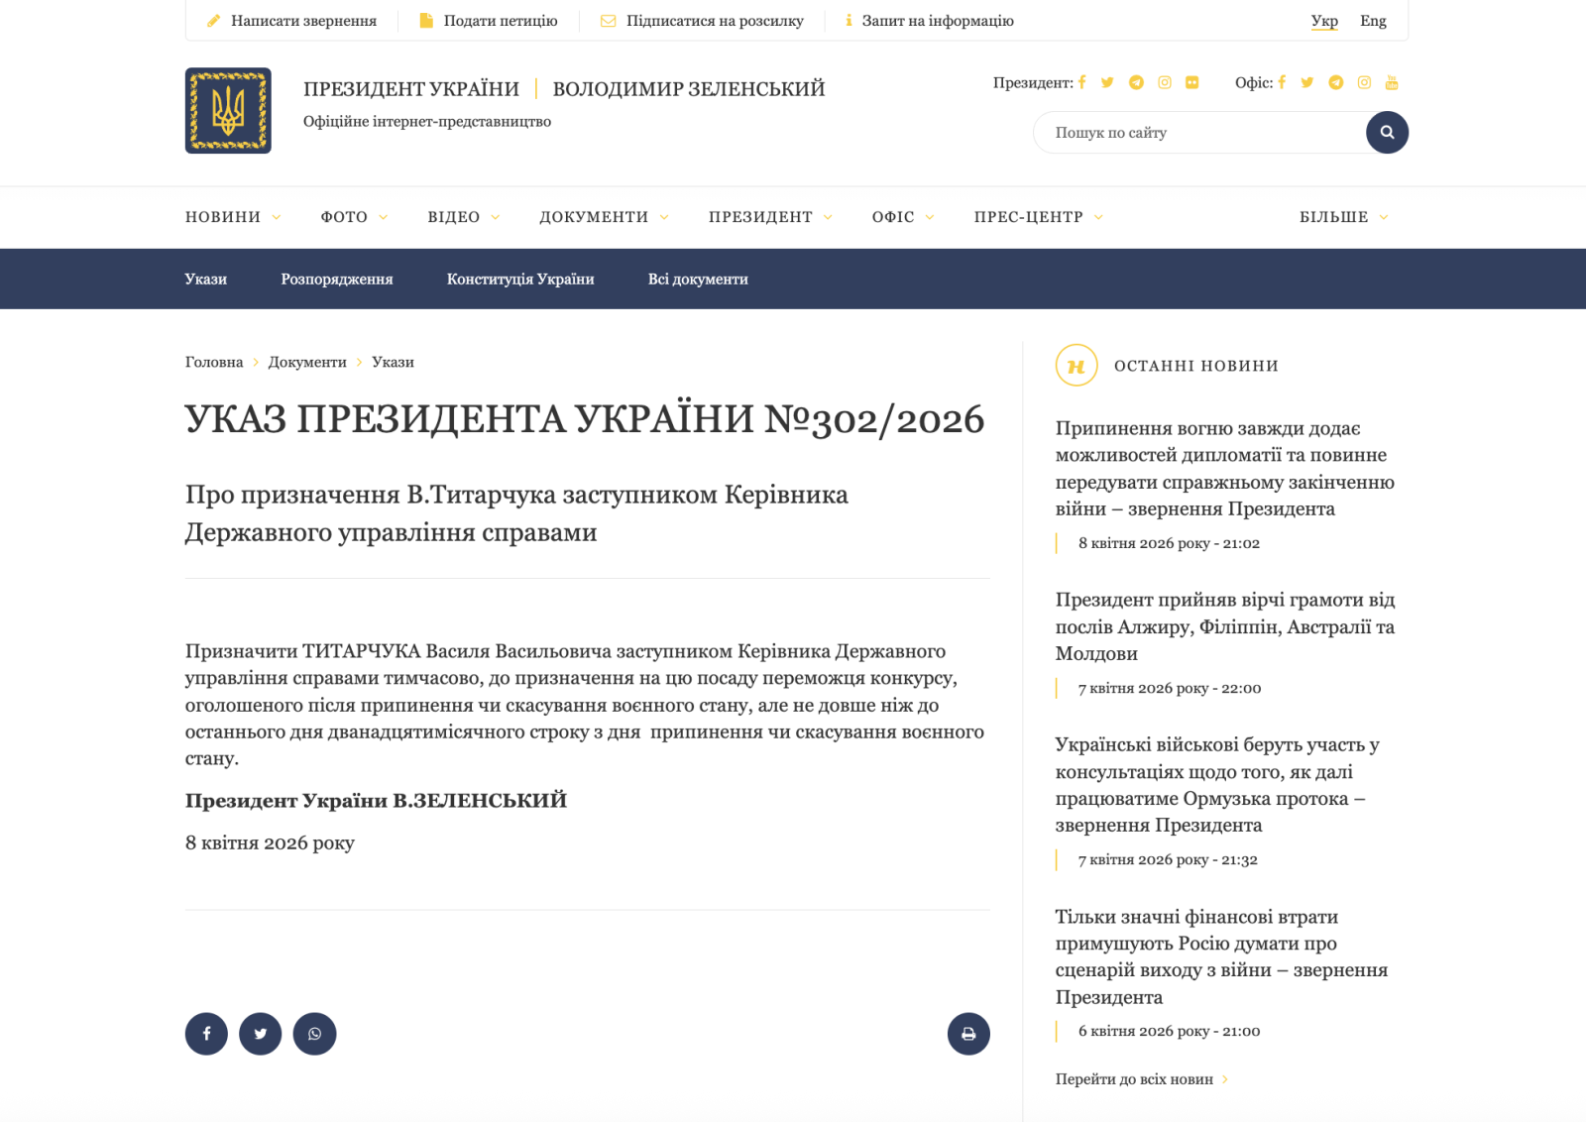The width and height of the screenshot is (1586, 1122).
Task: Open the President's Telegram channel icon
Action: coord(1136,82)
